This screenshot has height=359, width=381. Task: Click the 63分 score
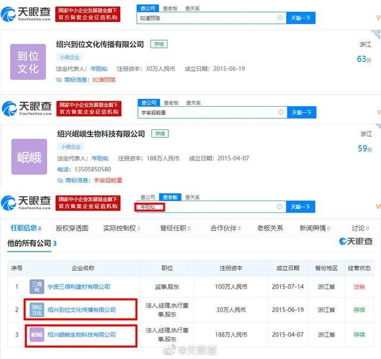(x=364, y=59)
